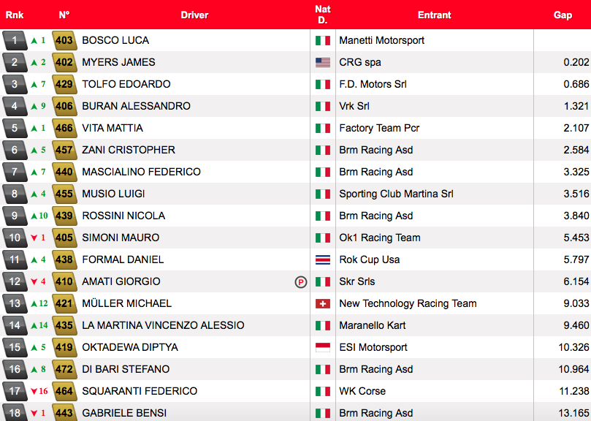Image resolution: width=591 pixels, height=421 pixels.
Task: Open driver LA MARTINA VINCENZO ALESSIO
Action: click(x=163, y=325)
